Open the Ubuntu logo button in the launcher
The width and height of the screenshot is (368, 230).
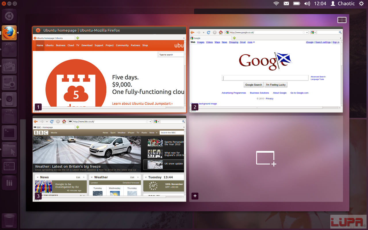[9, 16]
